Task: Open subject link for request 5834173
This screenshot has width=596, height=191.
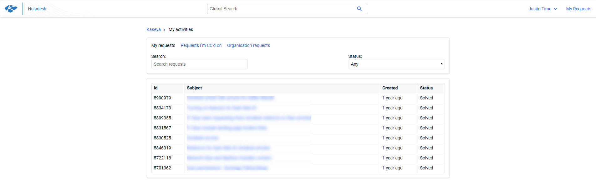Action: tap(221, 108)
